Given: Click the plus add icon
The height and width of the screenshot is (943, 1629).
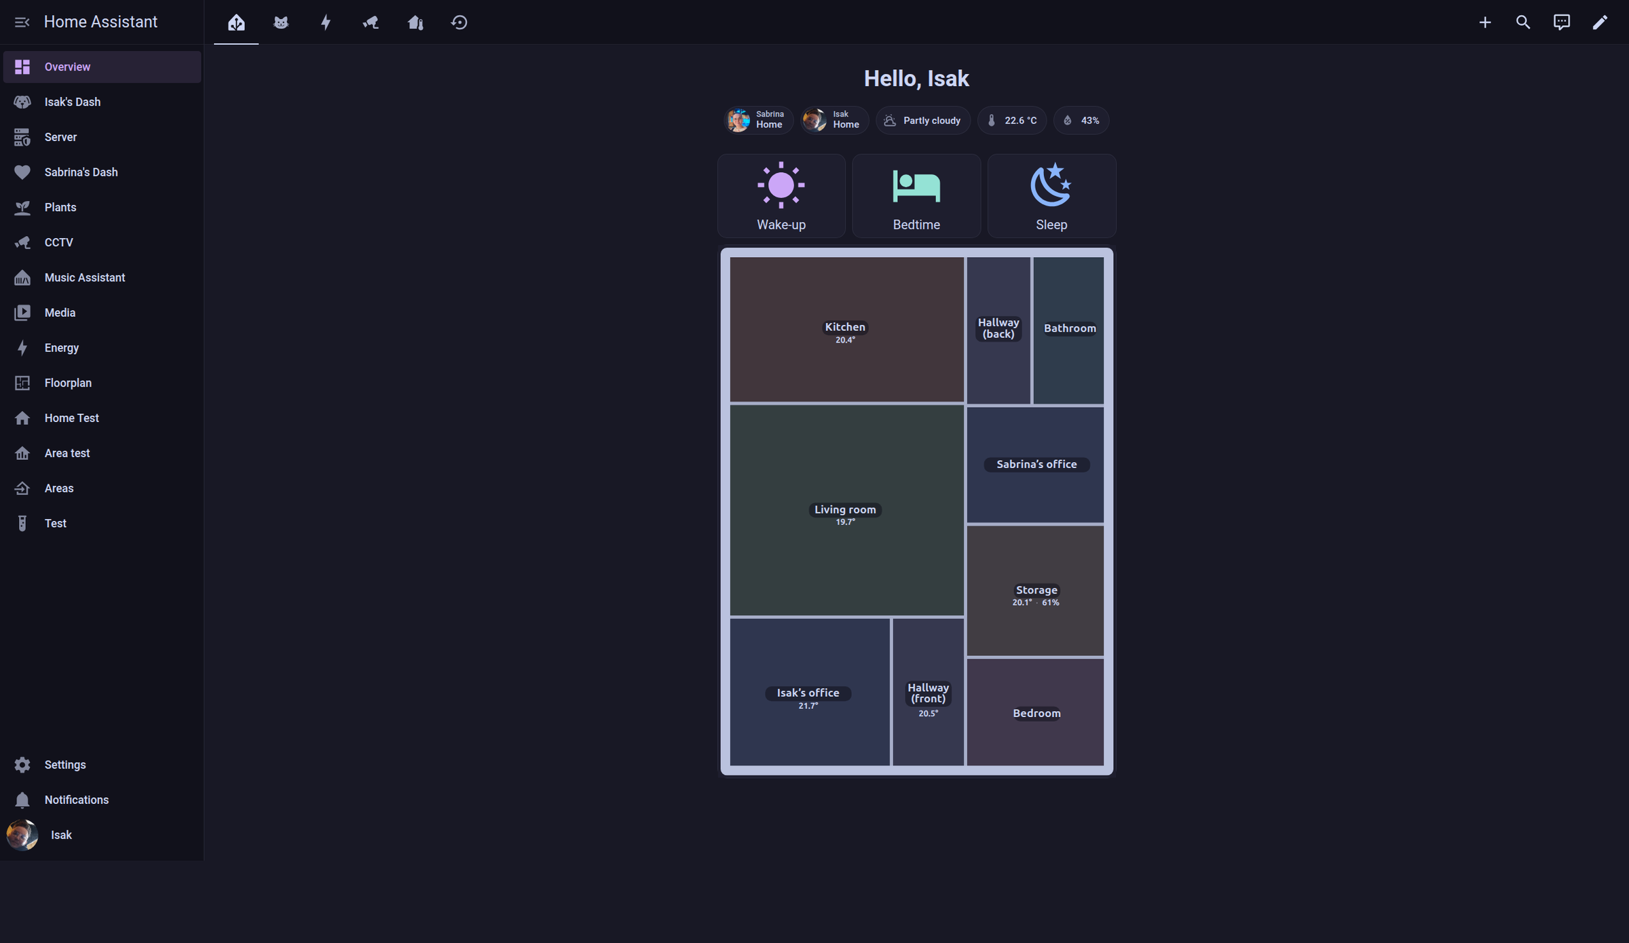Looking at the screenshot, I should point(1485,22).
